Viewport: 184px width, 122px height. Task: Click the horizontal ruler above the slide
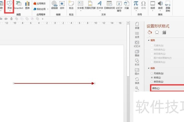[x=62, y=23]
